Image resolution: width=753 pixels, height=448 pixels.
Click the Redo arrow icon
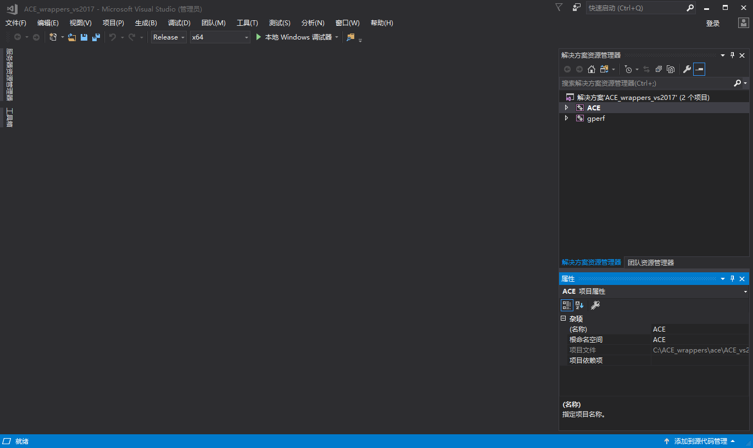click(x=132, y=37)
